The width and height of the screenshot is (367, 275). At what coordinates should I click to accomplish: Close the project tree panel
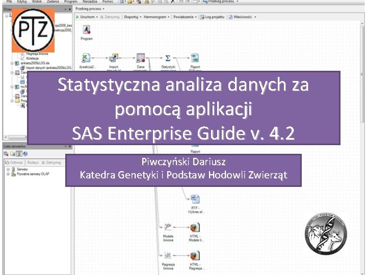tap(70, 9)
